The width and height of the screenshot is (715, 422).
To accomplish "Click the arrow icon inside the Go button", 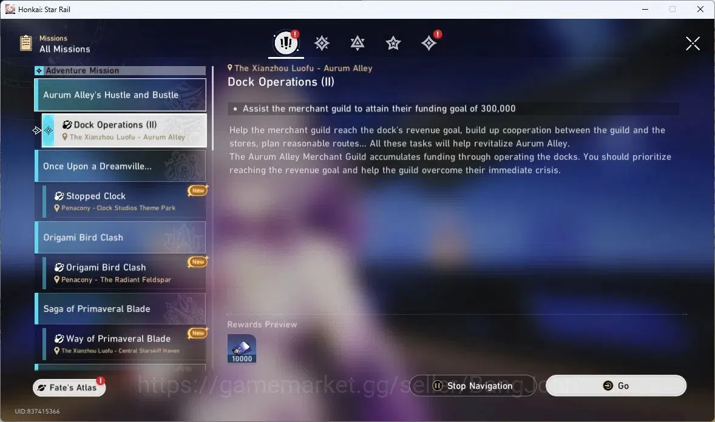I will 608,386.
